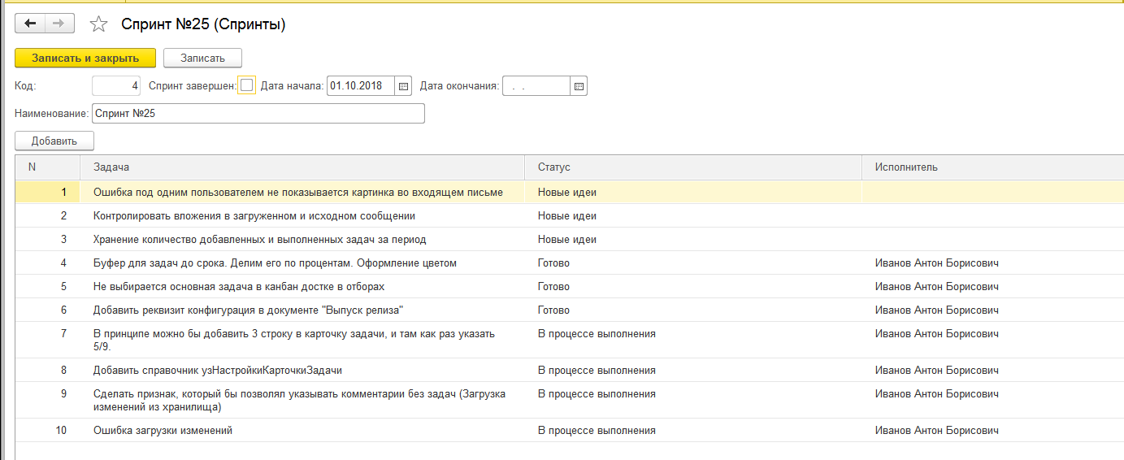Focus the Дата окончания field
The image size is (1124, 460).
coord(536,85)
